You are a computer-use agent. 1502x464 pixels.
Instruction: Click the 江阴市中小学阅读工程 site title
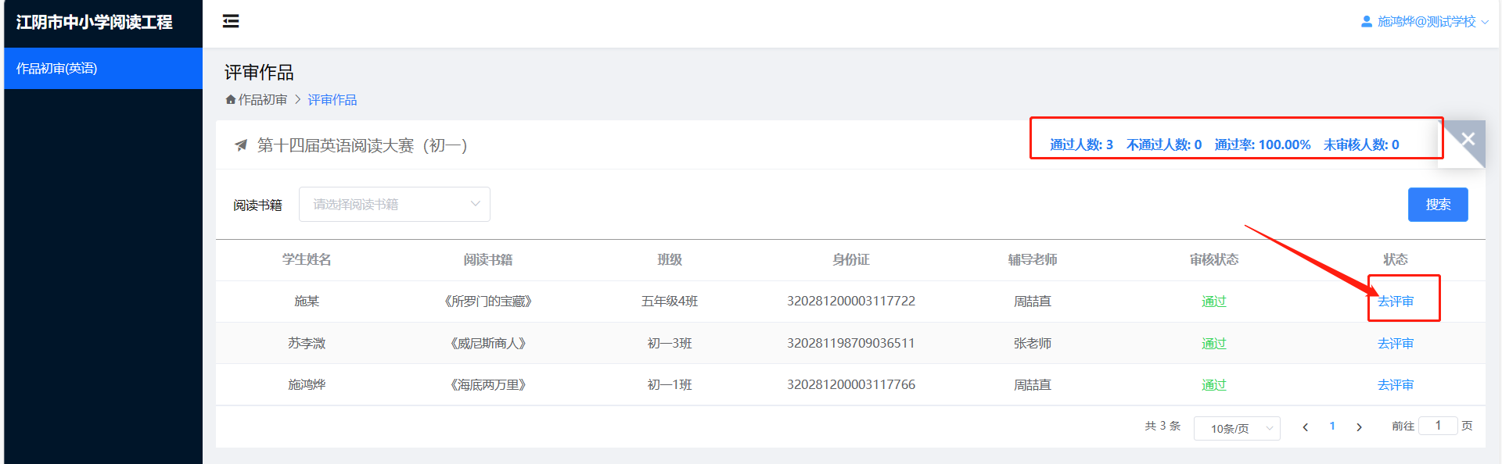click(x=94, y=22)
